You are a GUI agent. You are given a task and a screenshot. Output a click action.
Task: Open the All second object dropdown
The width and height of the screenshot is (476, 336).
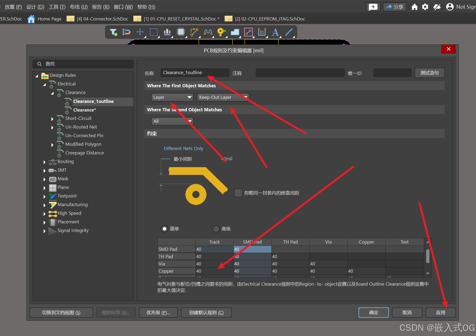pos(172,121)
